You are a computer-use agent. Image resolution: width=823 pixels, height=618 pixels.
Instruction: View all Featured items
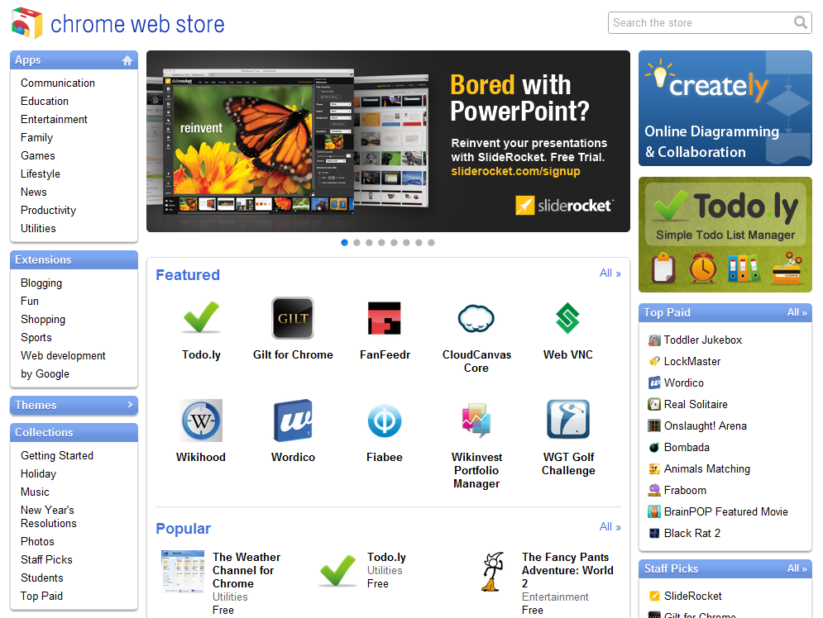pos(610,273)
